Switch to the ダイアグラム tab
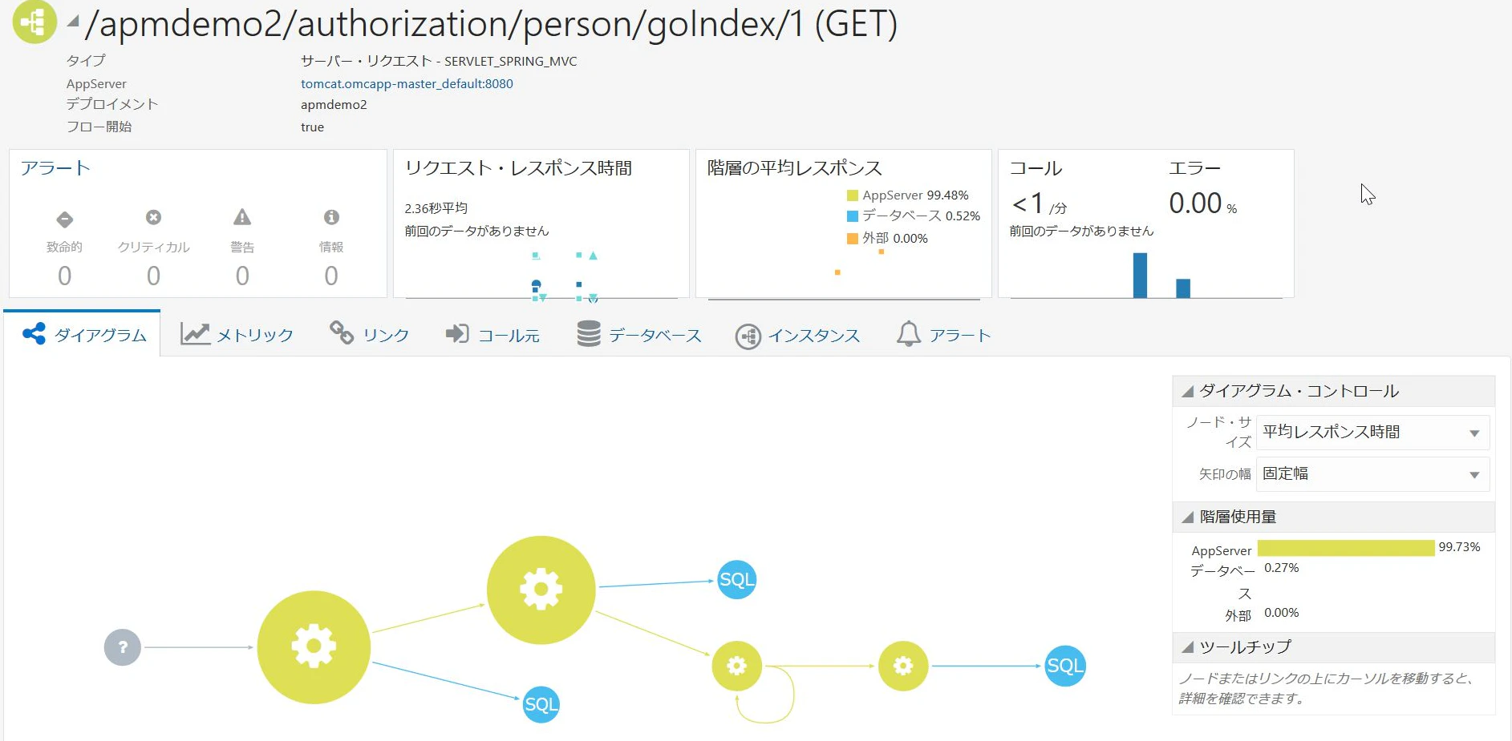The height and width of the screenshot is (741, 1512). tap(83, 335)
